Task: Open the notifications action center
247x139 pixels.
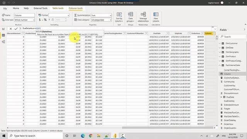Action: click(242, 136)
